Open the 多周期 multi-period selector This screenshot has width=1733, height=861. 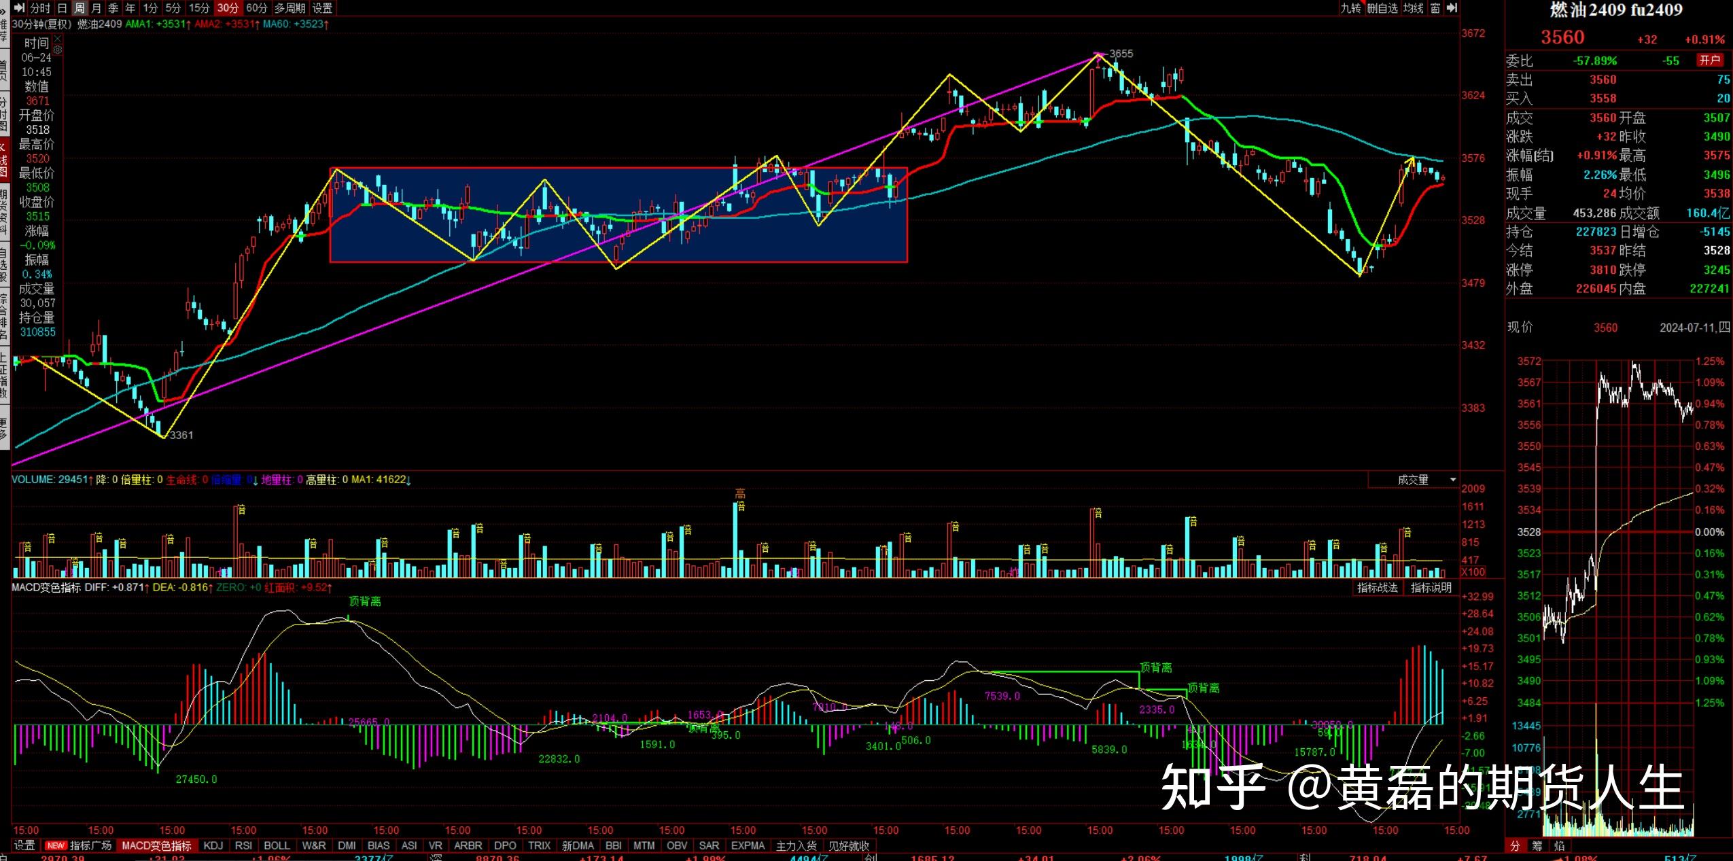(x=290, y=8)
